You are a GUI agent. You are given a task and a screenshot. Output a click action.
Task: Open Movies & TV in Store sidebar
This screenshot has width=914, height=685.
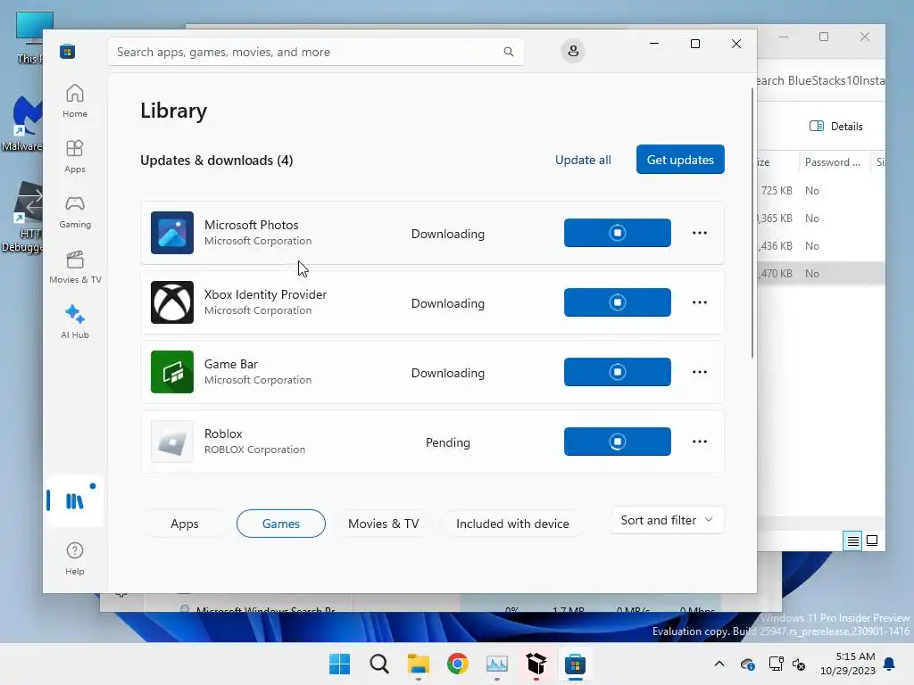[75, 268]
